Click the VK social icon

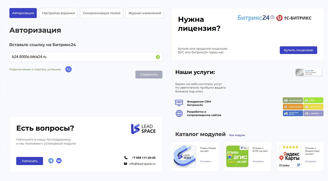pyautogui.click(x=59, y=161)
